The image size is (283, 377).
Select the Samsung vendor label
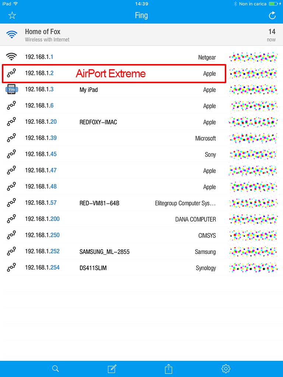[205, 252]
